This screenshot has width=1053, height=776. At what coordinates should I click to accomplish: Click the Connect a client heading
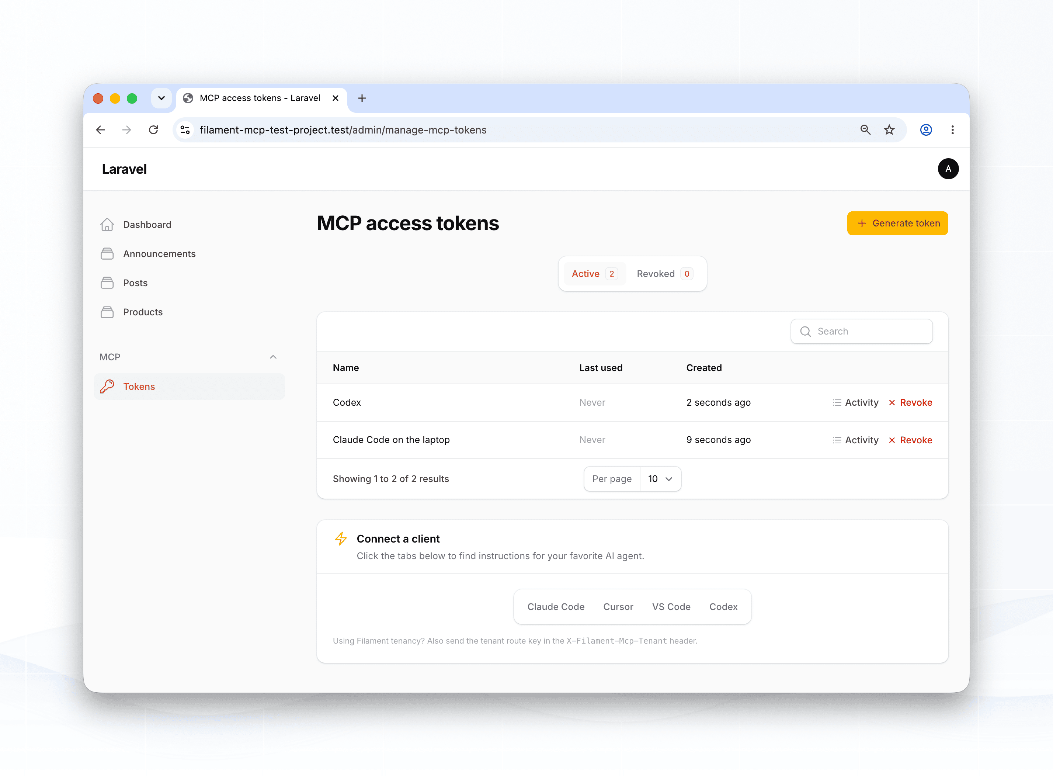coord(398,538)
